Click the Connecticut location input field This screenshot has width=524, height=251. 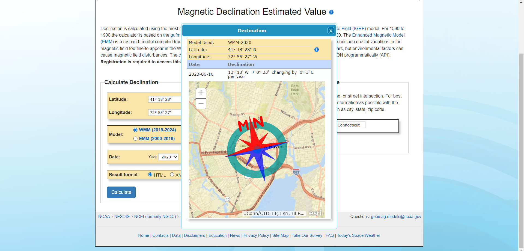pyautogui.click(x=350, y=125)
